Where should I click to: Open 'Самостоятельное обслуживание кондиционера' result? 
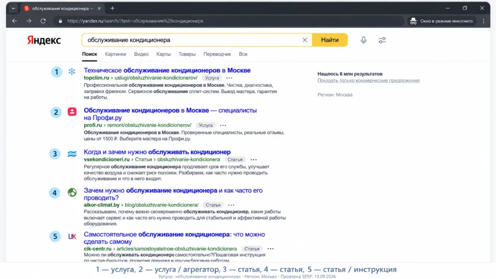174,238
